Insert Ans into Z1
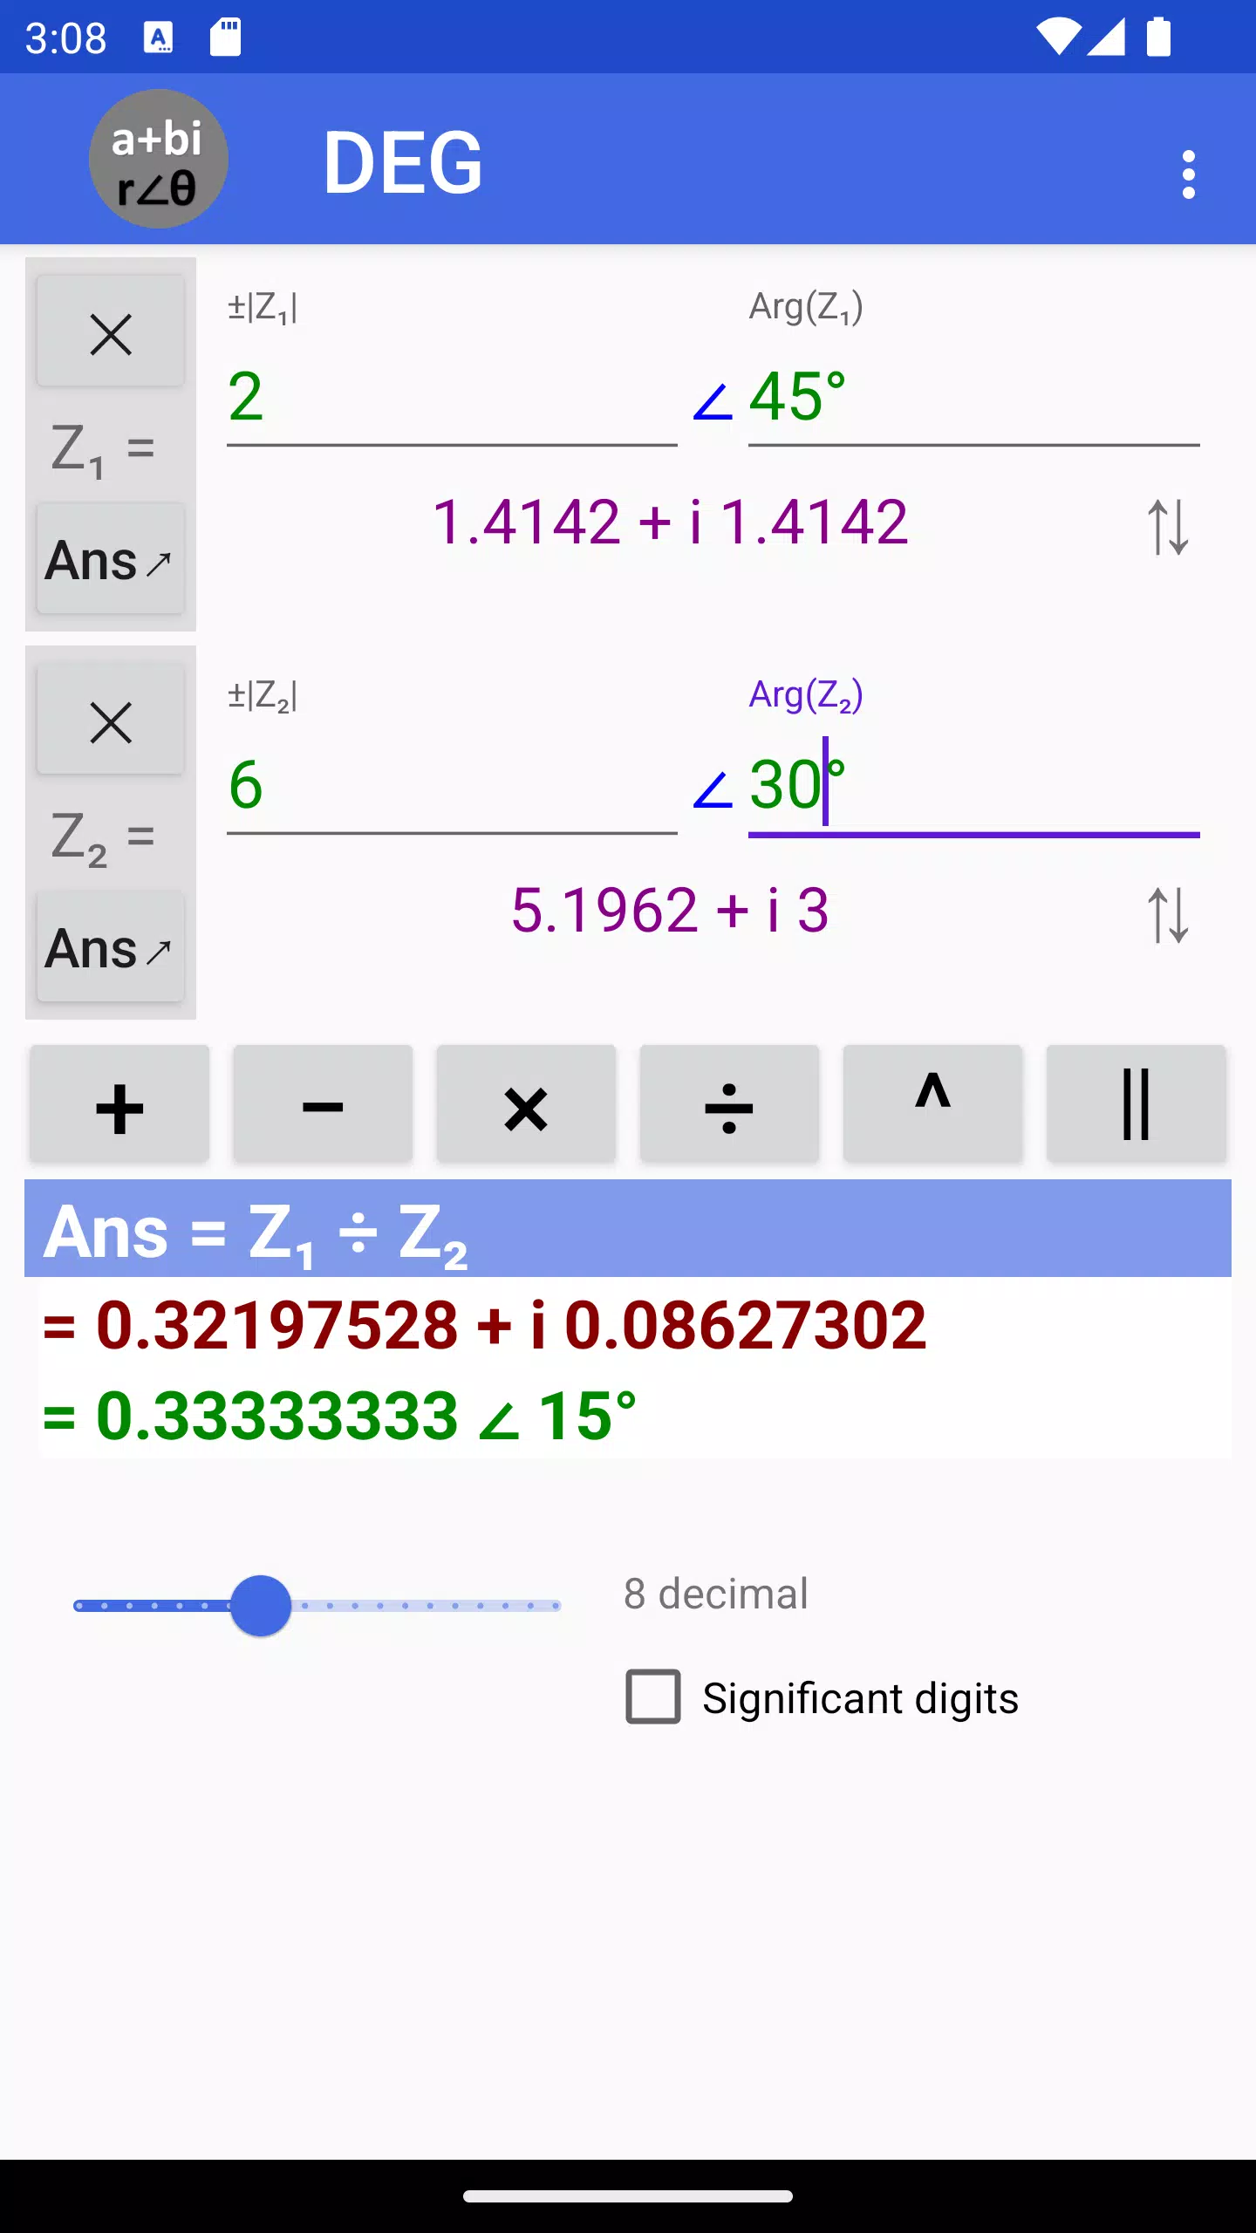 tap(111, 560)
